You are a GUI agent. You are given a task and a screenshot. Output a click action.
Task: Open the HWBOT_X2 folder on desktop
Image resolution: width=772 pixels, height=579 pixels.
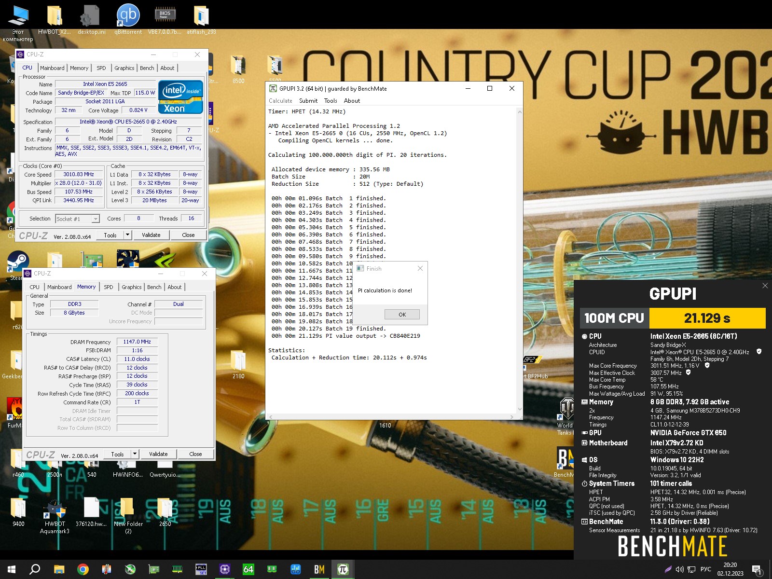click(55, 19)
